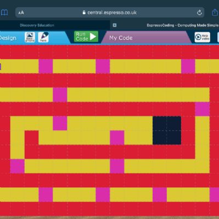Click the central.espresso.co.uk address field
The height and width of the screenshot is (219, 219).
[x=110, y=13]
